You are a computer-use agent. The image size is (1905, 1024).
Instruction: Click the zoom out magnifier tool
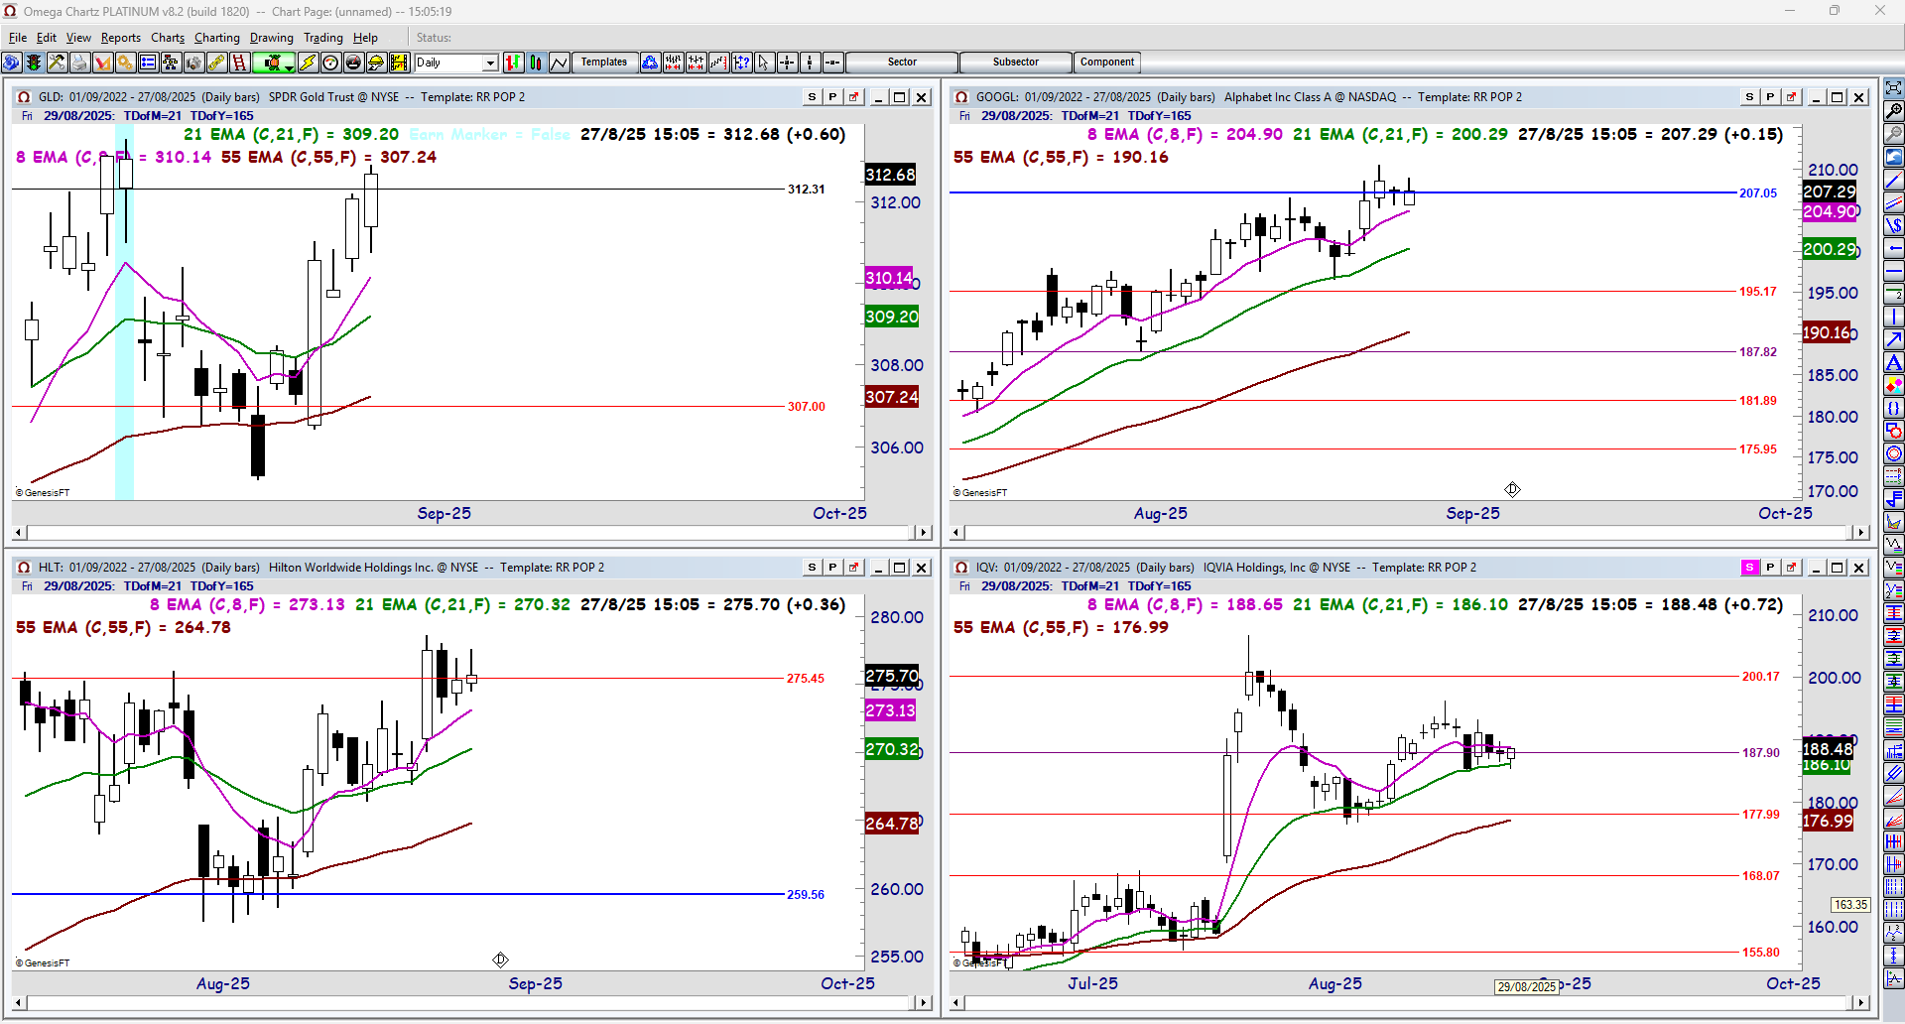tap(1893, 134)
